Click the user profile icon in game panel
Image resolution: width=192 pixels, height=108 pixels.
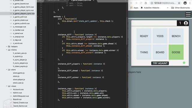[x=186, y=23]
